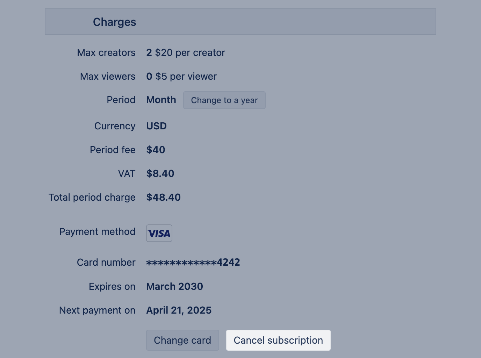Click the $20 per creator text
This screenshot has height=358, width=481.
[190, 53]
